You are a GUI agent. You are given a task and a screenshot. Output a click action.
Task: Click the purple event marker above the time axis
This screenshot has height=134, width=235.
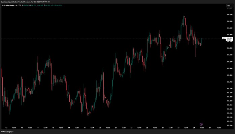201,124
